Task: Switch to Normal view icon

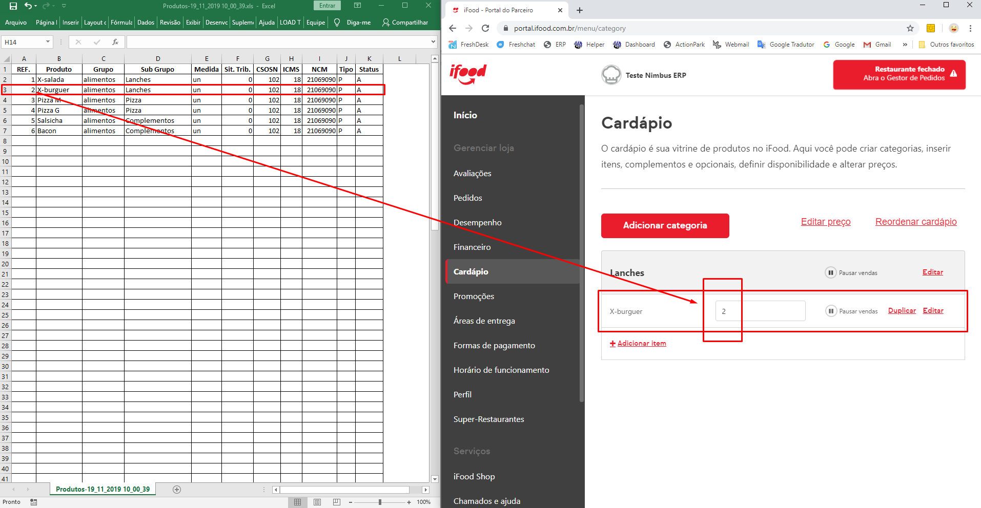Action: pos(297,502)
